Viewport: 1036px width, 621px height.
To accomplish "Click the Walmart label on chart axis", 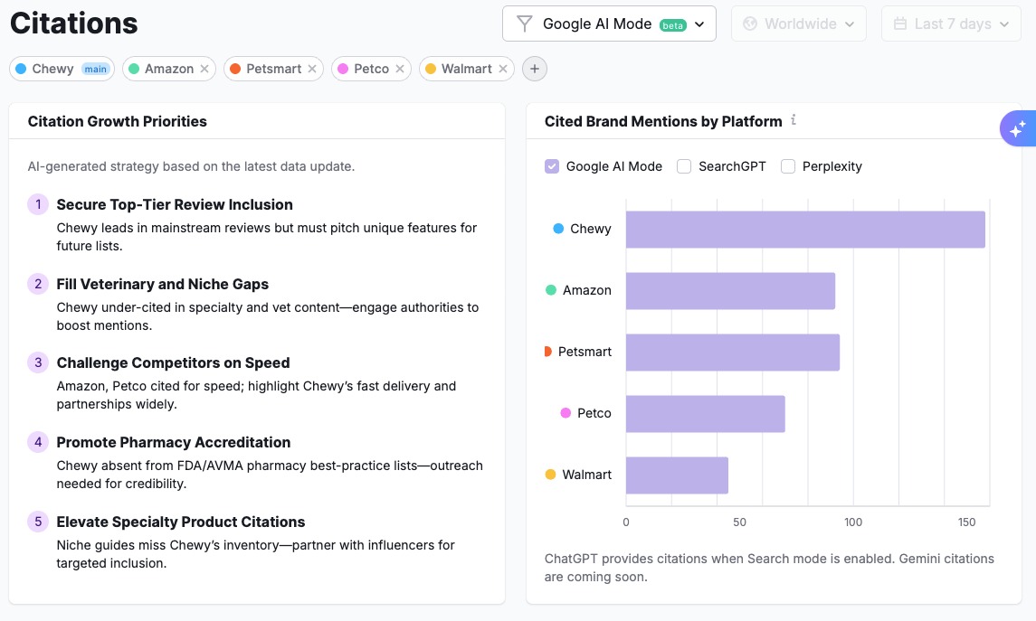I will (x=586, y=475).
